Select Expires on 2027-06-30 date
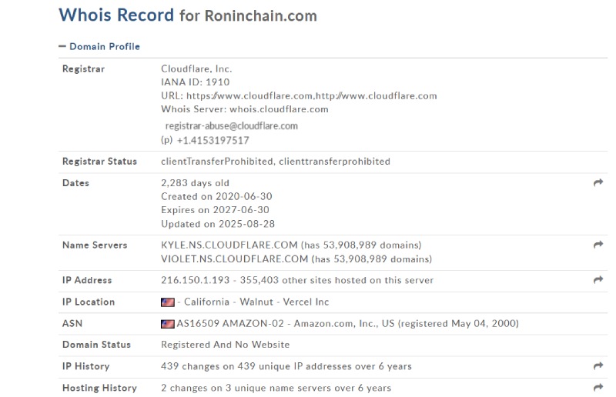Viewport: 616px width, 397px height. point(216,210)
